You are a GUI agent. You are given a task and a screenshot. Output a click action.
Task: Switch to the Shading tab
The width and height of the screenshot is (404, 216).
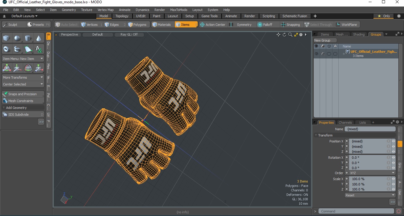[x=359, y=34]
